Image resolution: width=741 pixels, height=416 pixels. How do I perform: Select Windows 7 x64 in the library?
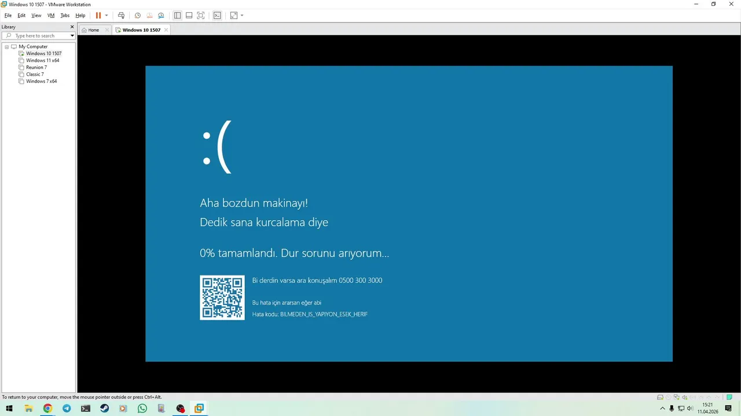(x=41, y=81)
